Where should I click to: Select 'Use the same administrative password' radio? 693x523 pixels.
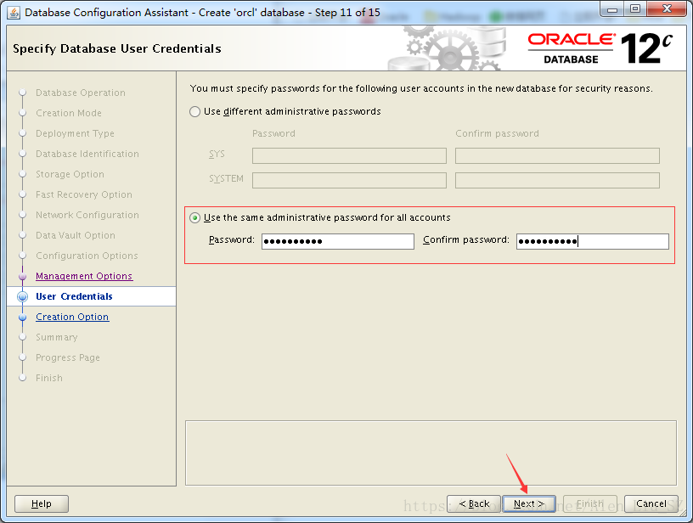pos(195,217)
